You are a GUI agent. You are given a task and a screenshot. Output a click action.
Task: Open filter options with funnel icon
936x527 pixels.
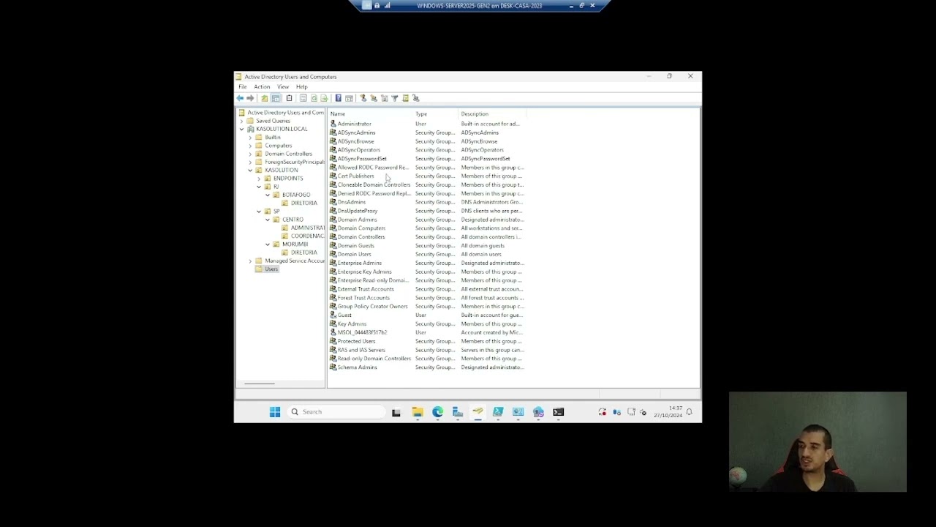coord(394,98)
